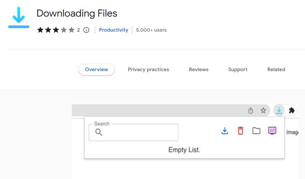
Task: Go to the Support tab
Action: (238, 69)
